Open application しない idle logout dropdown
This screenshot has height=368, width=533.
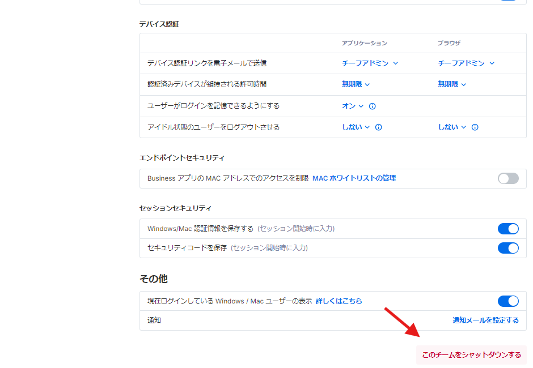point(356,127)
